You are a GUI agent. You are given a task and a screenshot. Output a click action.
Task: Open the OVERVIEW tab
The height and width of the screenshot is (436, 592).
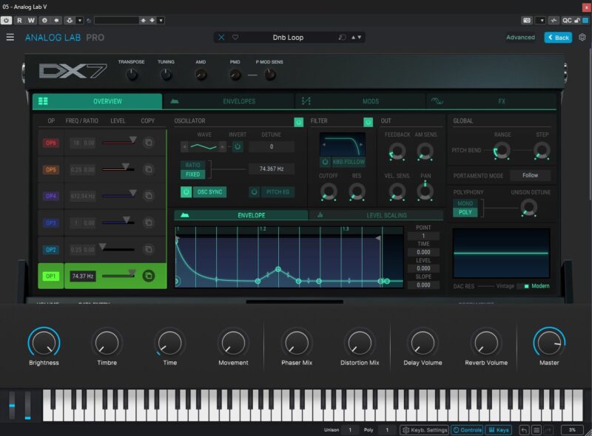[98, 101]
